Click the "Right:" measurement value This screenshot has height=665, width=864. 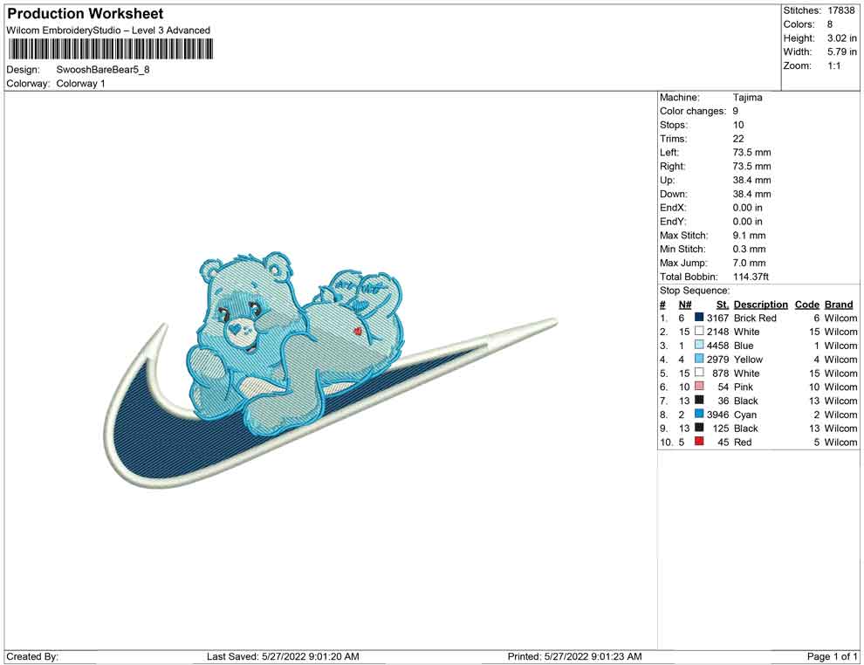click(752, 167)
